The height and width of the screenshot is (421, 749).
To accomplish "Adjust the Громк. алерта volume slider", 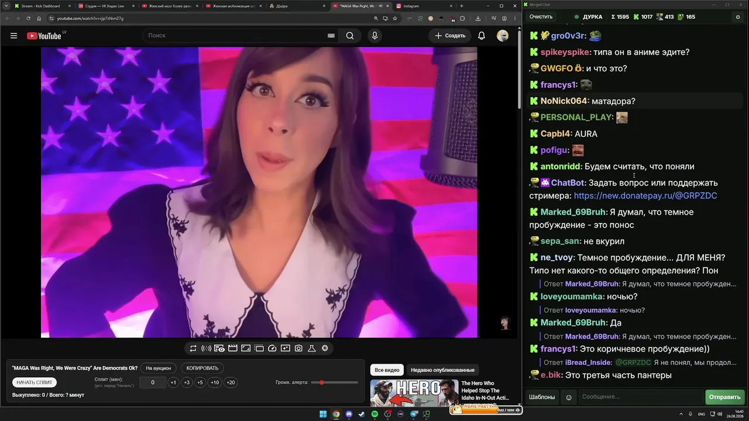I will click(335, 382).
